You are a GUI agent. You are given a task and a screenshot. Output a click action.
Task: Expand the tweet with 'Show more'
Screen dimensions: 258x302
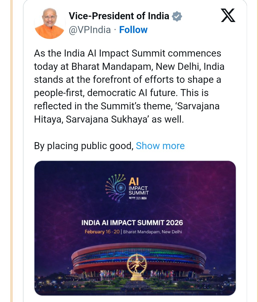(160, 146)
